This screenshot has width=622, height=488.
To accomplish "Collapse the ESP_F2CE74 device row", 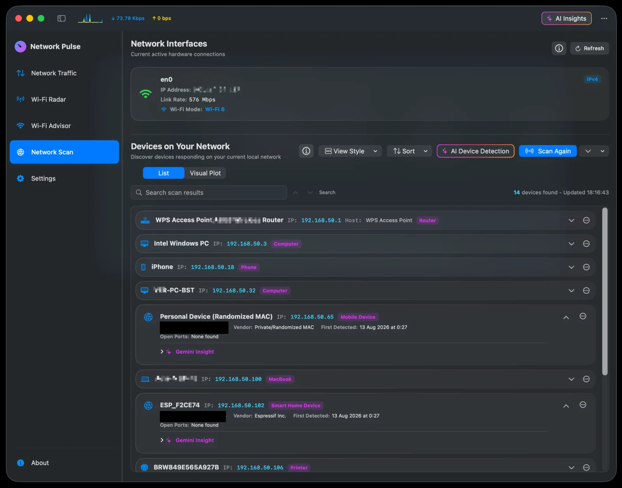I will pyautogui.click(x=566, y=406).
